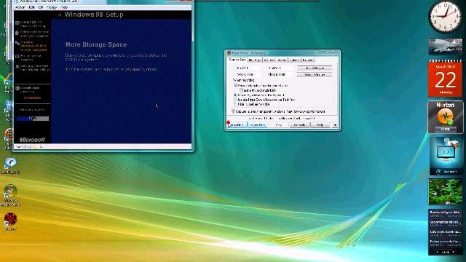Viewport: 466px width, 262px height.
Task: Click the Width input field
Action: click(x=254, y=74)
